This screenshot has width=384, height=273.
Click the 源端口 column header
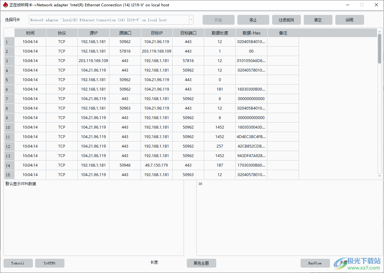tap(125, 33)
